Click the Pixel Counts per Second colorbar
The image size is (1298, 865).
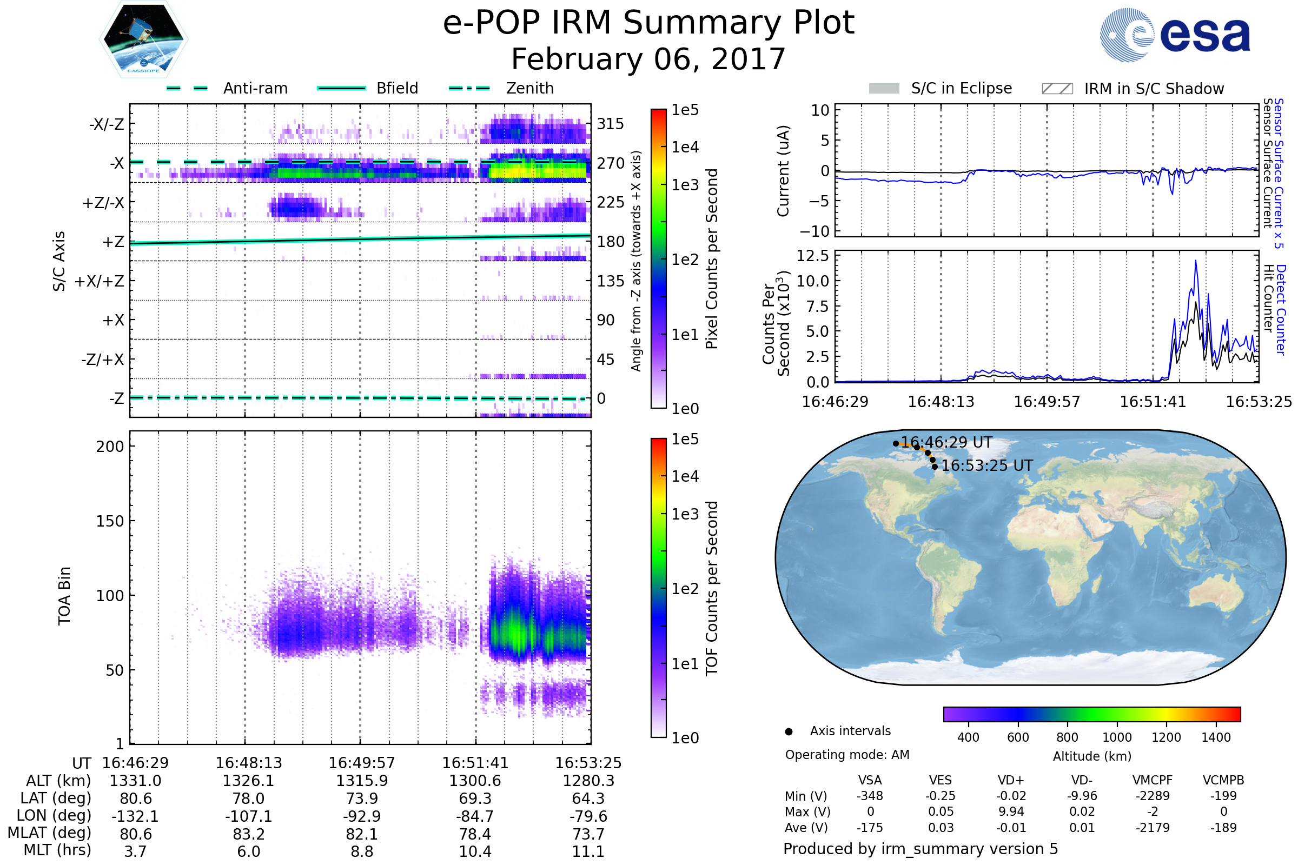coord(658,258)
